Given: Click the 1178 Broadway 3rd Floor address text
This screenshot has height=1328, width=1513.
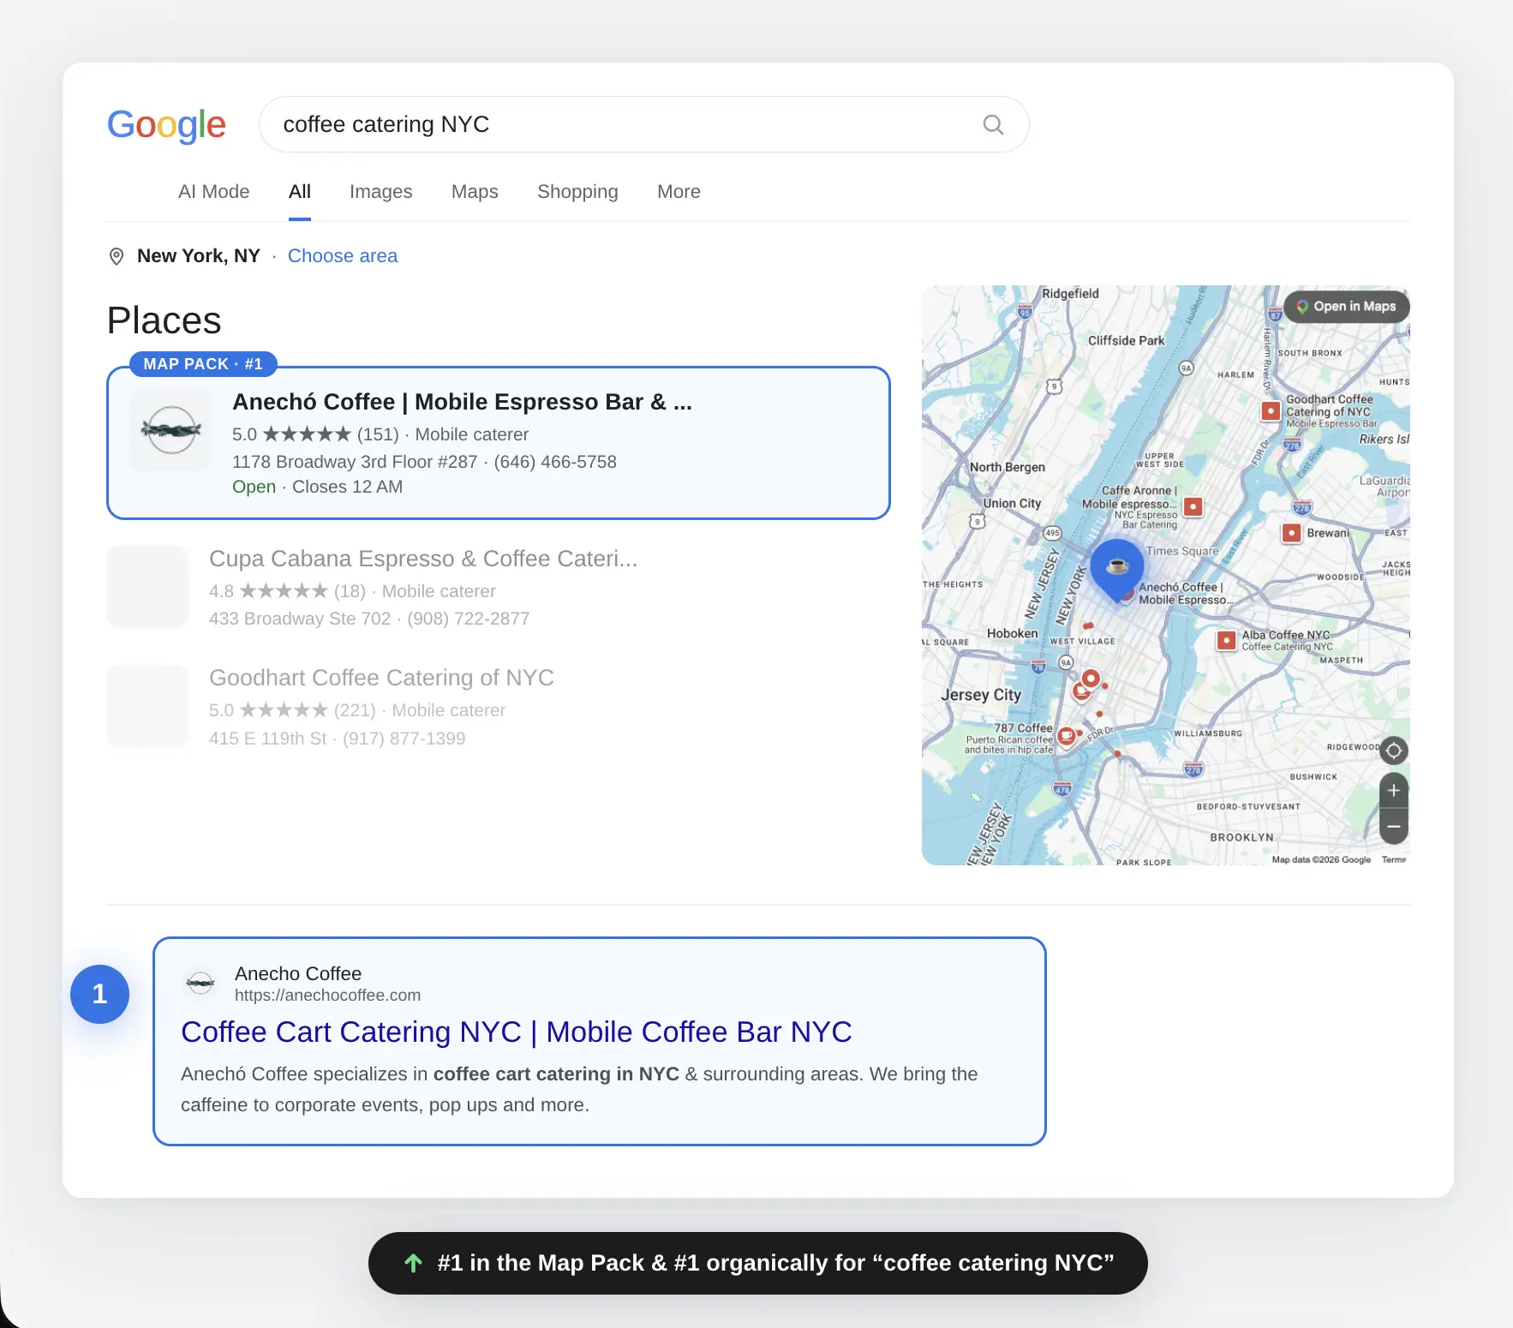Looking at the screenshot, I should tap(355, 462).
